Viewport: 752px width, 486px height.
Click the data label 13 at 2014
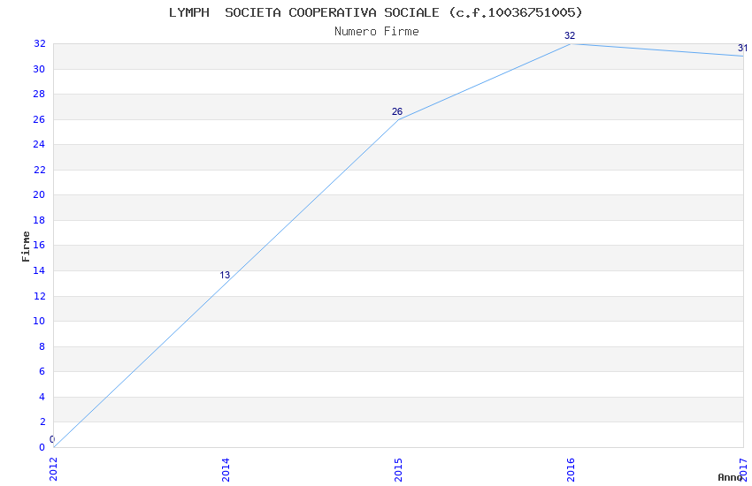point(225,275)
